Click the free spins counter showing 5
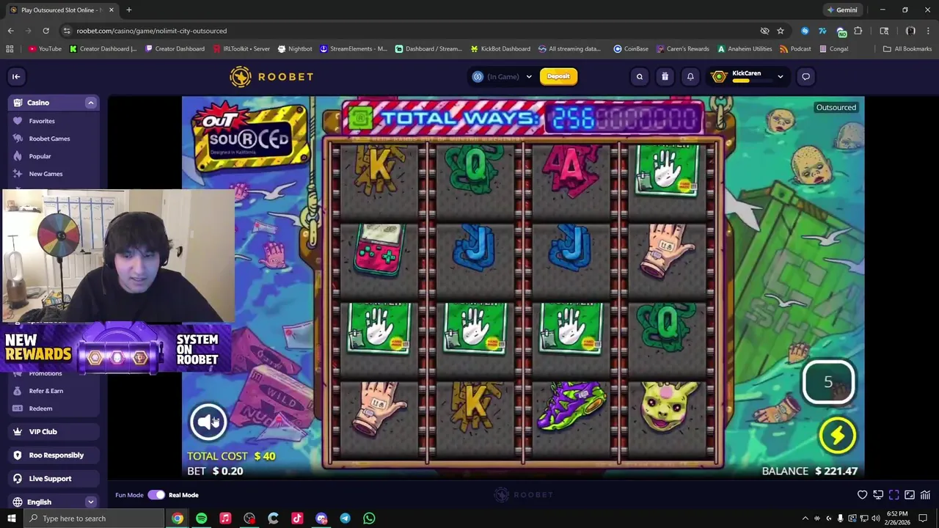 coord(828,381)
